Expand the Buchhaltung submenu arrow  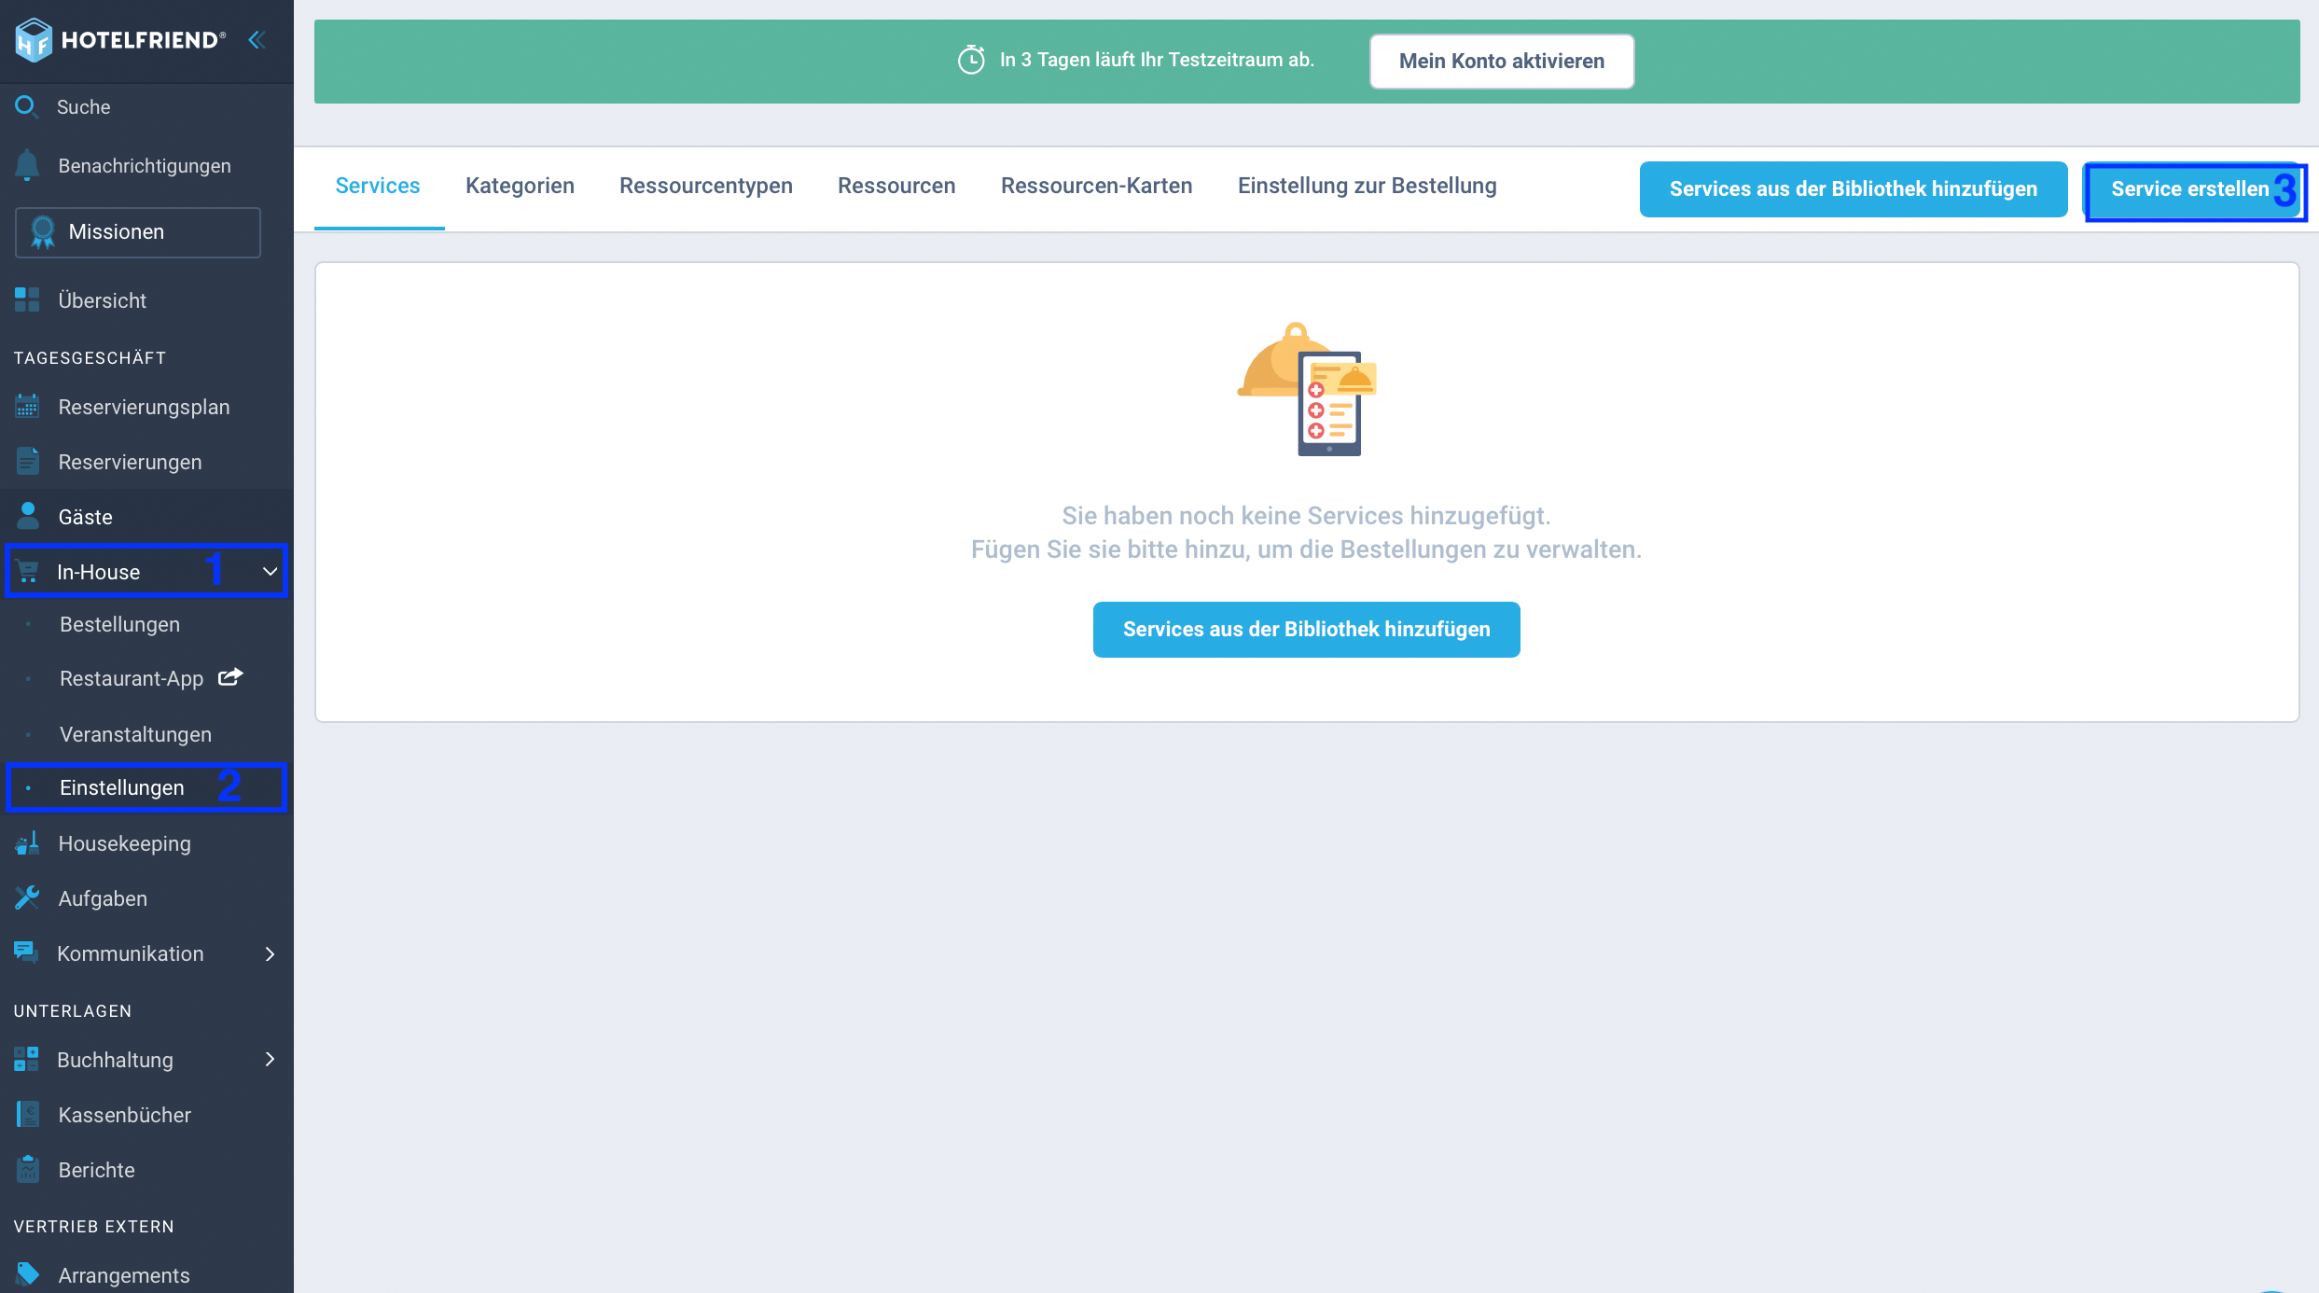click(270, 1059)
